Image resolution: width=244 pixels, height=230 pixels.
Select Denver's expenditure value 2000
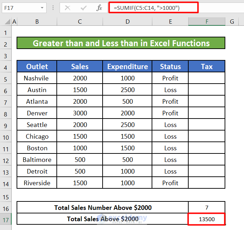[127, 113]
